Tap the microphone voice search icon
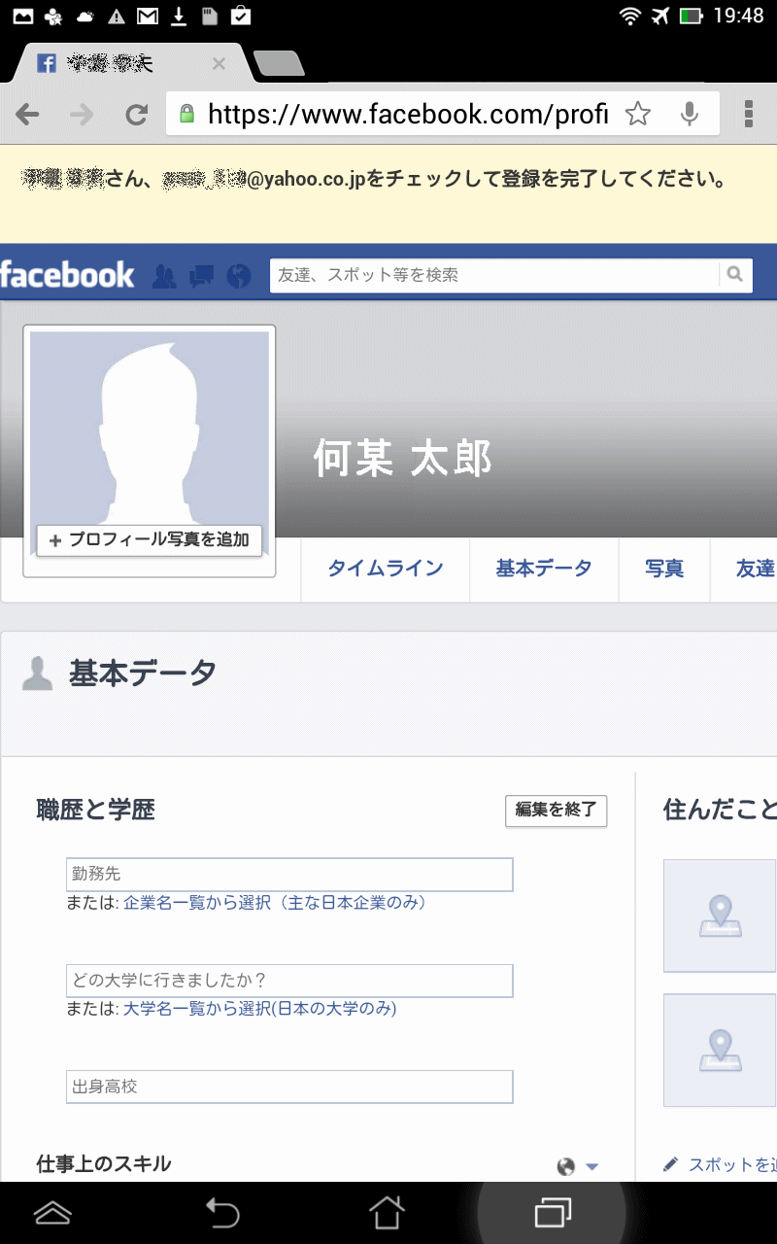Image resolution: width=777 pixels, height=1244 pixels. coord(690,115)
